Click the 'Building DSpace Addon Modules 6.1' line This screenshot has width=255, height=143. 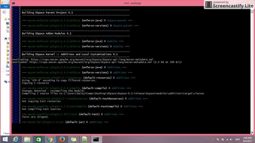47,33
